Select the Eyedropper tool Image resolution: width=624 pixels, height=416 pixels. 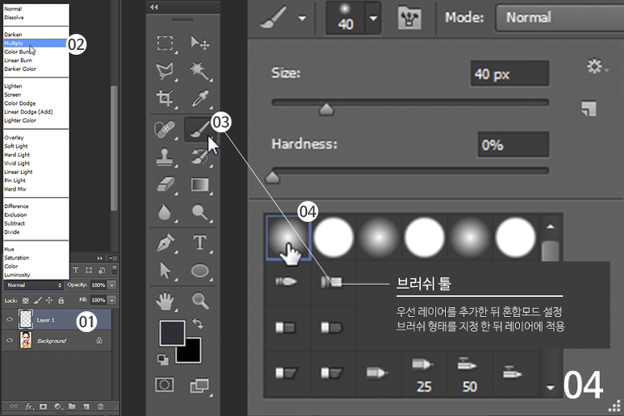click(x=200, y=98)
